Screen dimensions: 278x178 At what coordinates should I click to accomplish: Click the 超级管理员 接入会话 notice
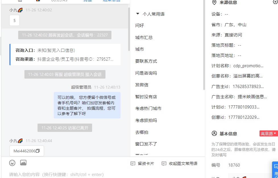65,74
